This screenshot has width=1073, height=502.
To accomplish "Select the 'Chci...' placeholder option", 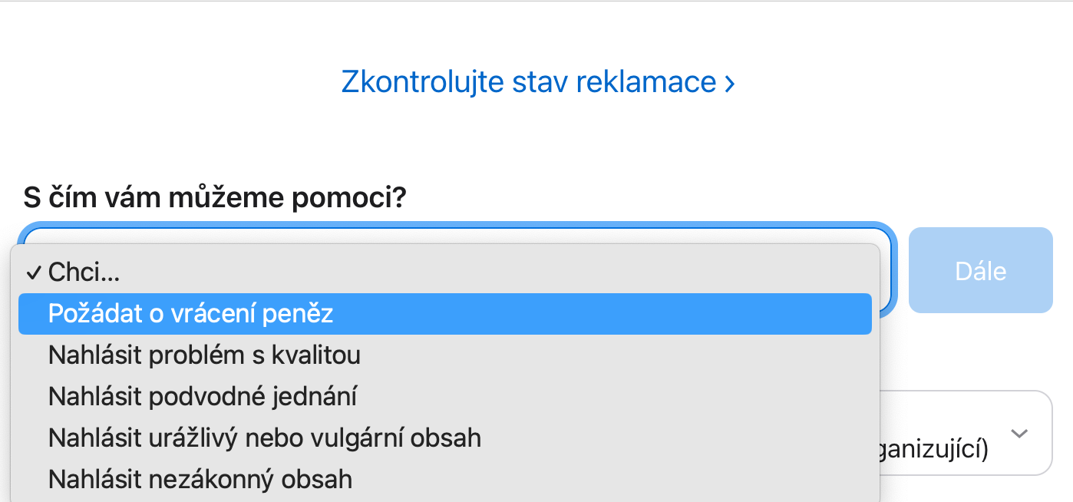I will (x=84, y=272).
